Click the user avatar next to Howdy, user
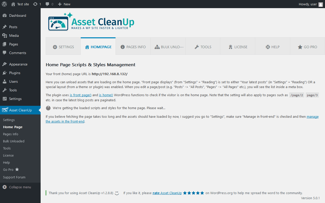325x203 pixels. pyautogui.click(x=320, y=4)
